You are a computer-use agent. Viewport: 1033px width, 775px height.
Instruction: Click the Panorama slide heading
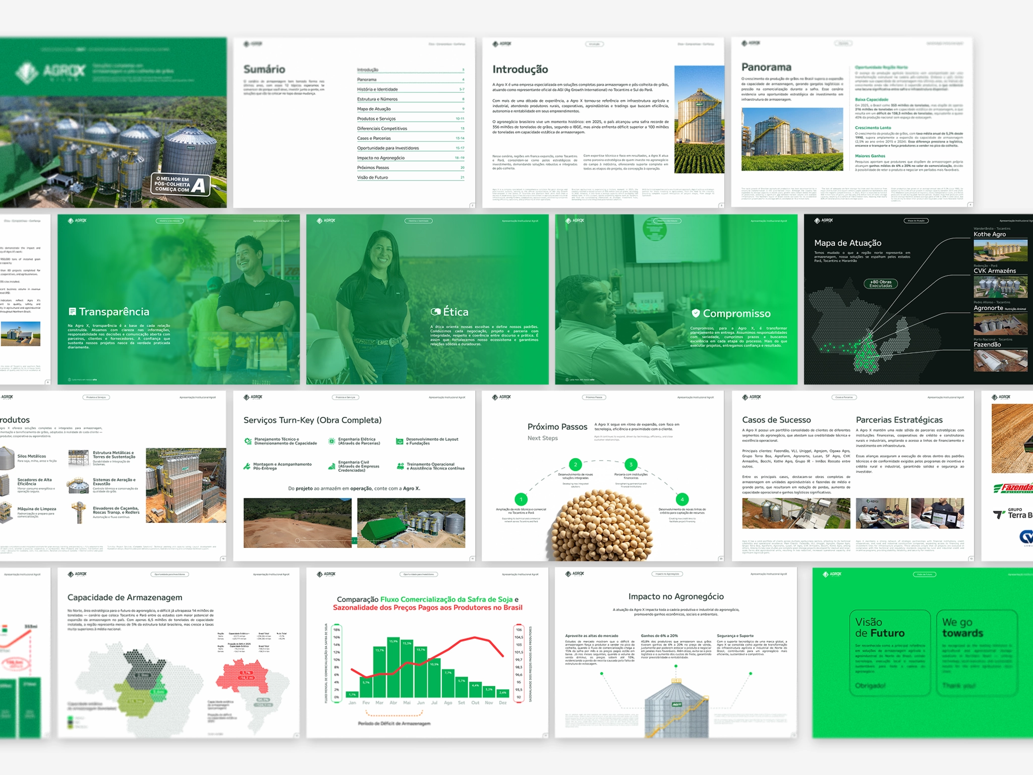(766, 67)
